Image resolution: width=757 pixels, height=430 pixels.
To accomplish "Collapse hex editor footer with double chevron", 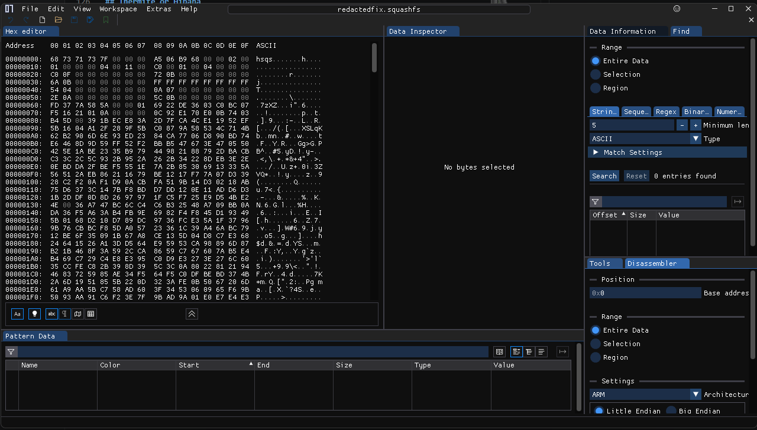I will coord(192,314).
